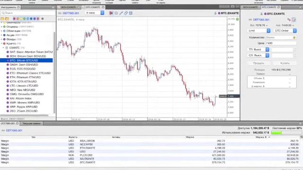Click the green status circle at chart top-right
Screen dimensions: 303x170
click(x=237, y=19)
